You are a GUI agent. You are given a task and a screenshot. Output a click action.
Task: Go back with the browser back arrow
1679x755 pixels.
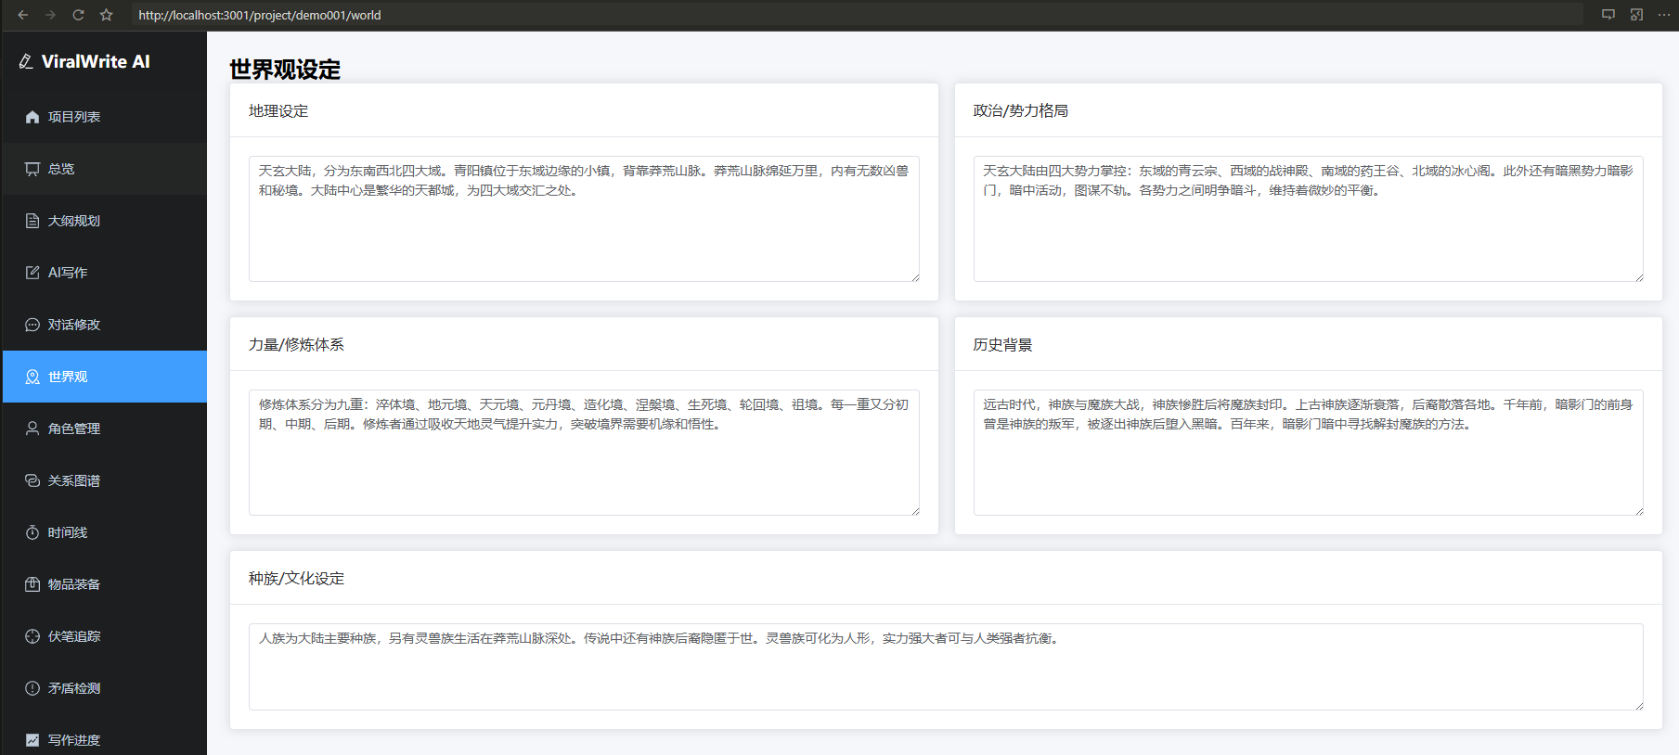[x=23, y=15]
